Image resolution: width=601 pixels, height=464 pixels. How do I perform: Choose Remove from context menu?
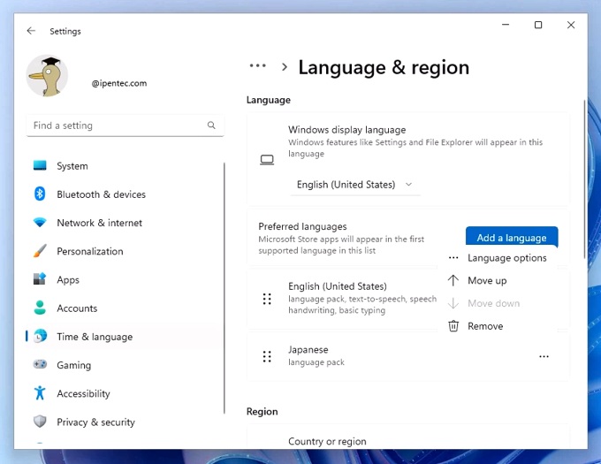point(498,326)
